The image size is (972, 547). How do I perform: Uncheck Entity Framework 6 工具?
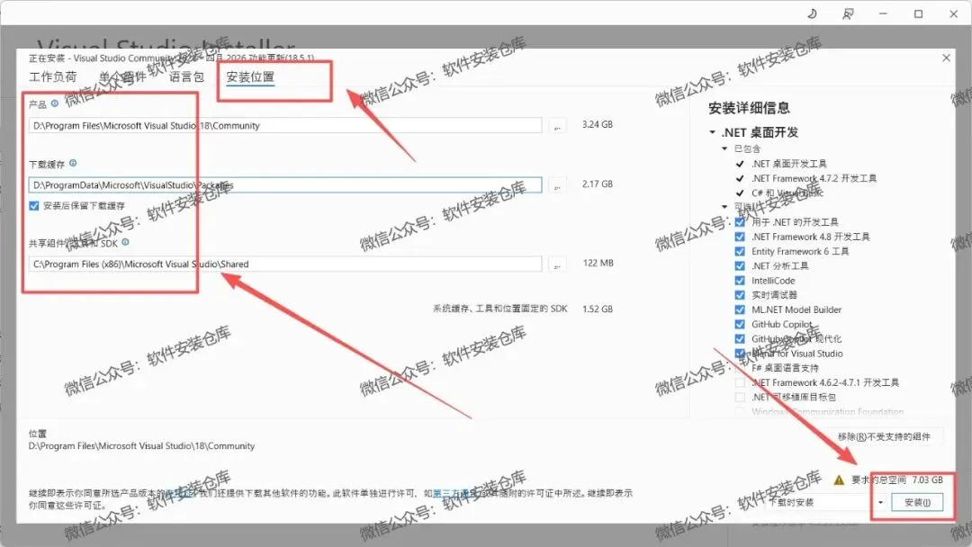coord(740,252)
